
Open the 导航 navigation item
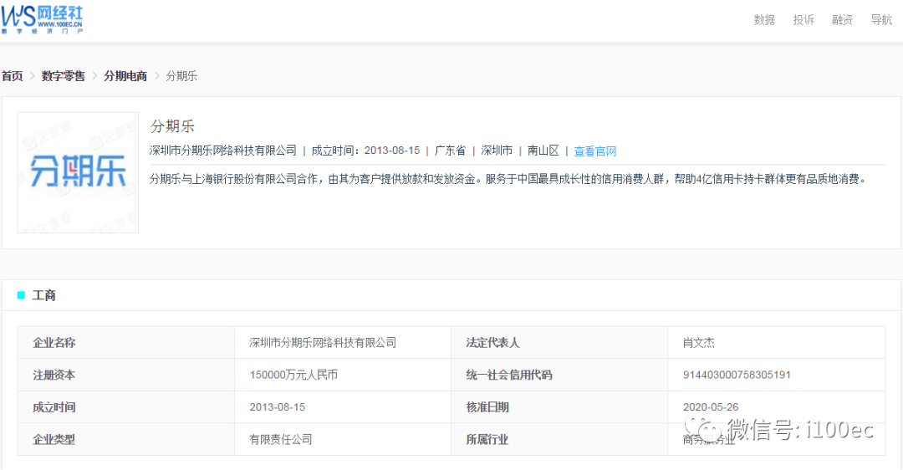tap(881, 20)
